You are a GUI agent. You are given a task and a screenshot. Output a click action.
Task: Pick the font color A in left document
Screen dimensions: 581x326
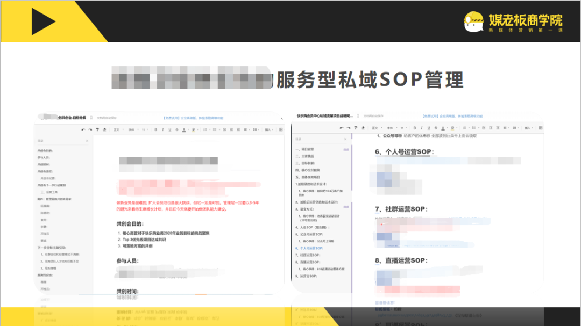pos(184,130)
